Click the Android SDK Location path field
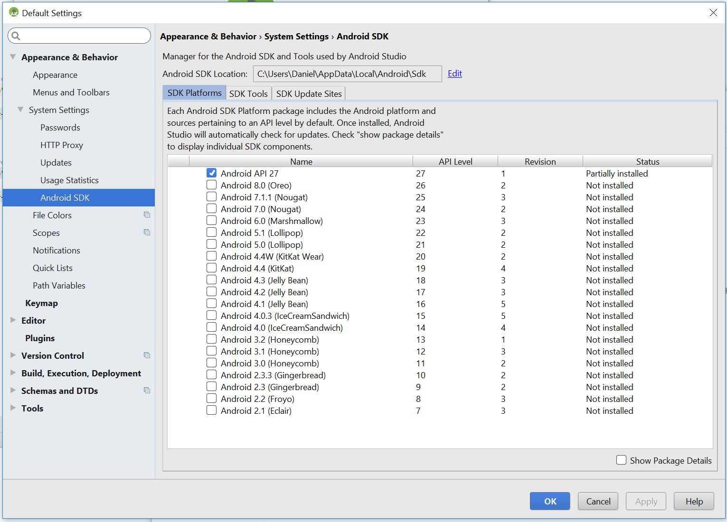This screenshot has width=727, height=522. tap(348, 74)
